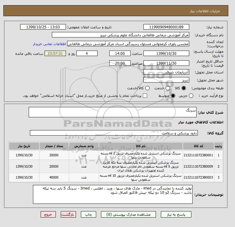
Task: Click the need number field 1199090948000189
Action: click(166, 27)
